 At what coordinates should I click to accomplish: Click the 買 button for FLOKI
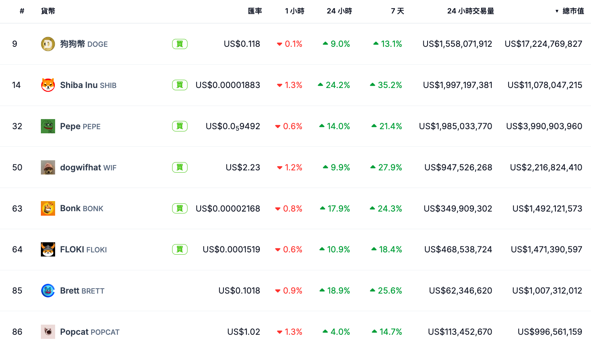tap(180, 249)
